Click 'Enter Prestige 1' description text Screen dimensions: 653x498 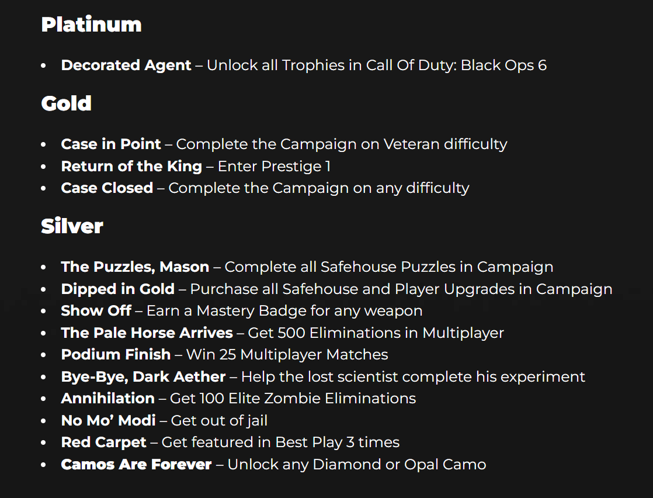pyautogui.click(x=275, y=166)
